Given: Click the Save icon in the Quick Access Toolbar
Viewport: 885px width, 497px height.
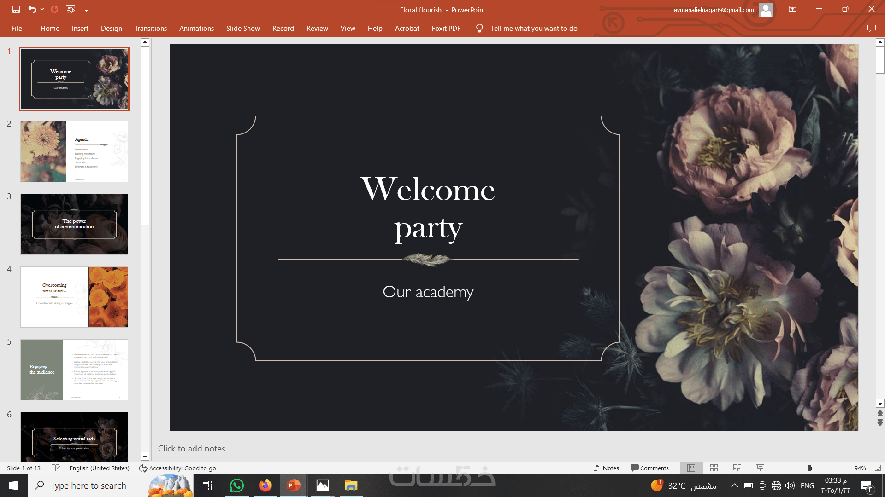Looking at the screenshot, I should point(16,9).
